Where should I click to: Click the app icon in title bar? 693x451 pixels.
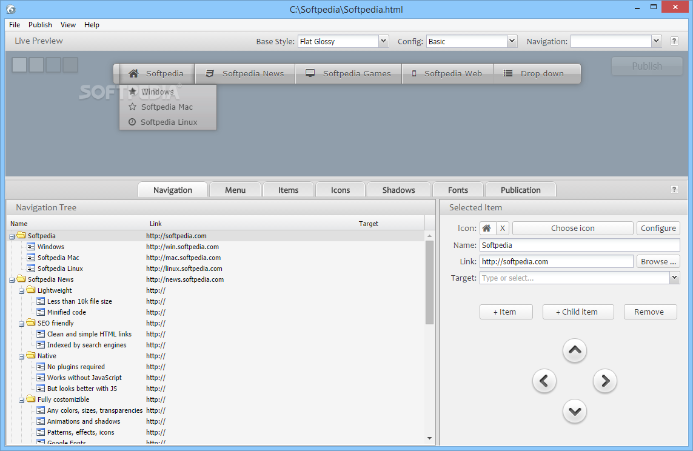click(x=10, y=9)
